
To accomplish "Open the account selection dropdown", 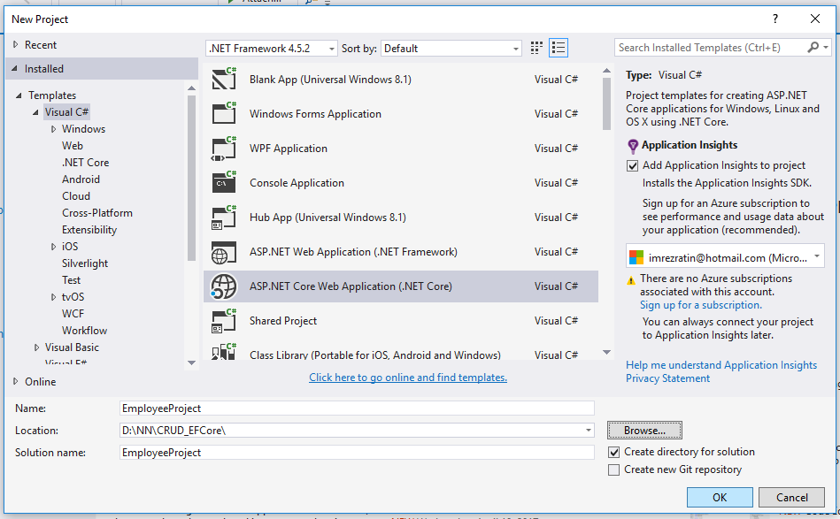I will 817,256.
